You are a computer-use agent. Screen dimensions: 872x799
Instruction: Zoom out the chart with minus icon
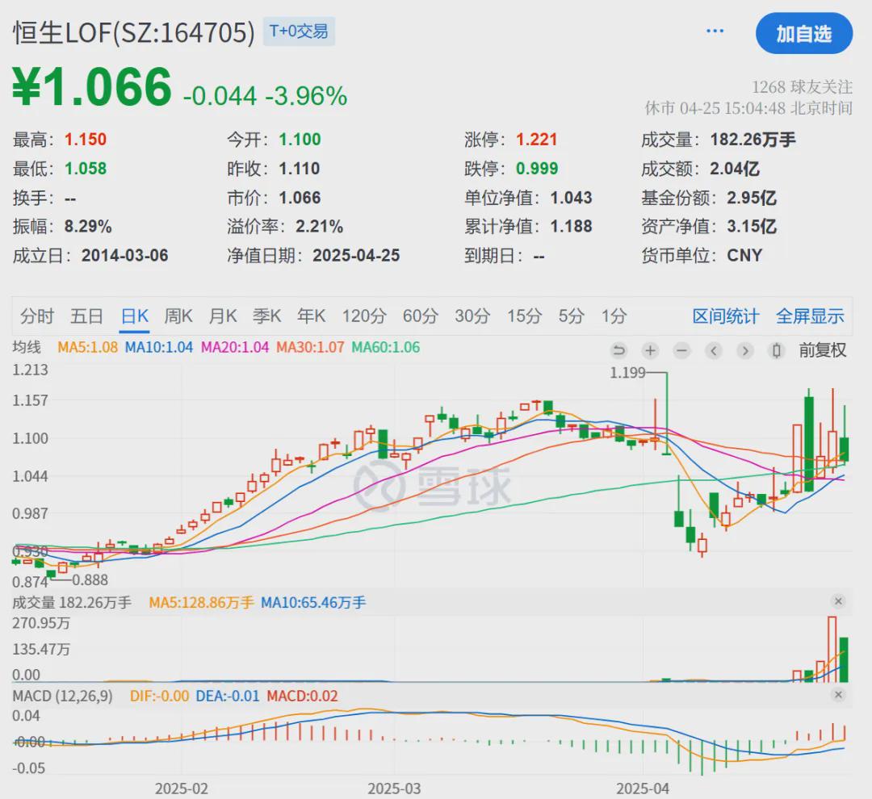(x=681, y=350)
